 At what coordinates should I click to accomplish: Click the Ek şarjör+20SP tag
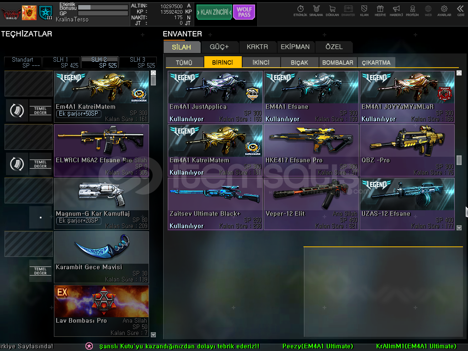tap(79, 221)
